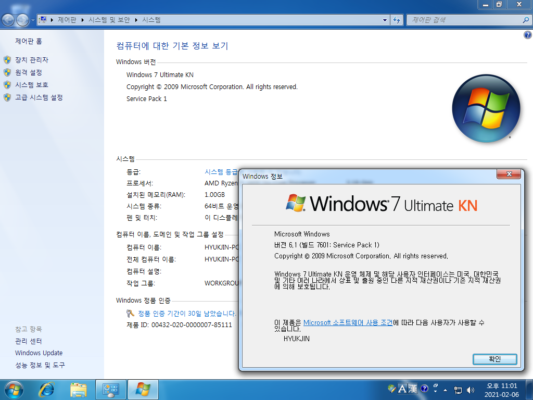Open language bar options restore icon
Image resolution: width=533 pixels, height=400 pixels.
[436, 386]
